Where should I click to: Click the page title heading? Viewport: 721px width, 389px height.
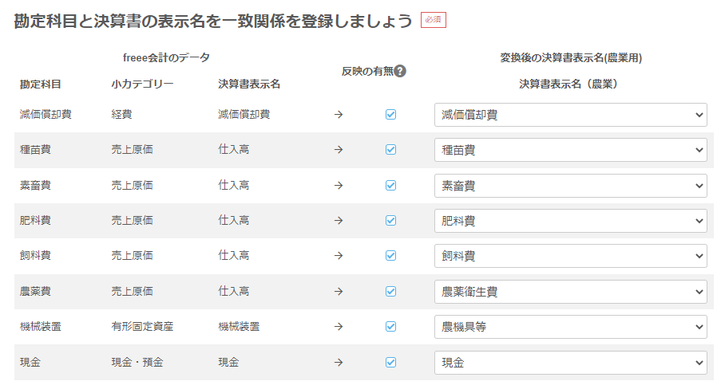pos(213,21)
